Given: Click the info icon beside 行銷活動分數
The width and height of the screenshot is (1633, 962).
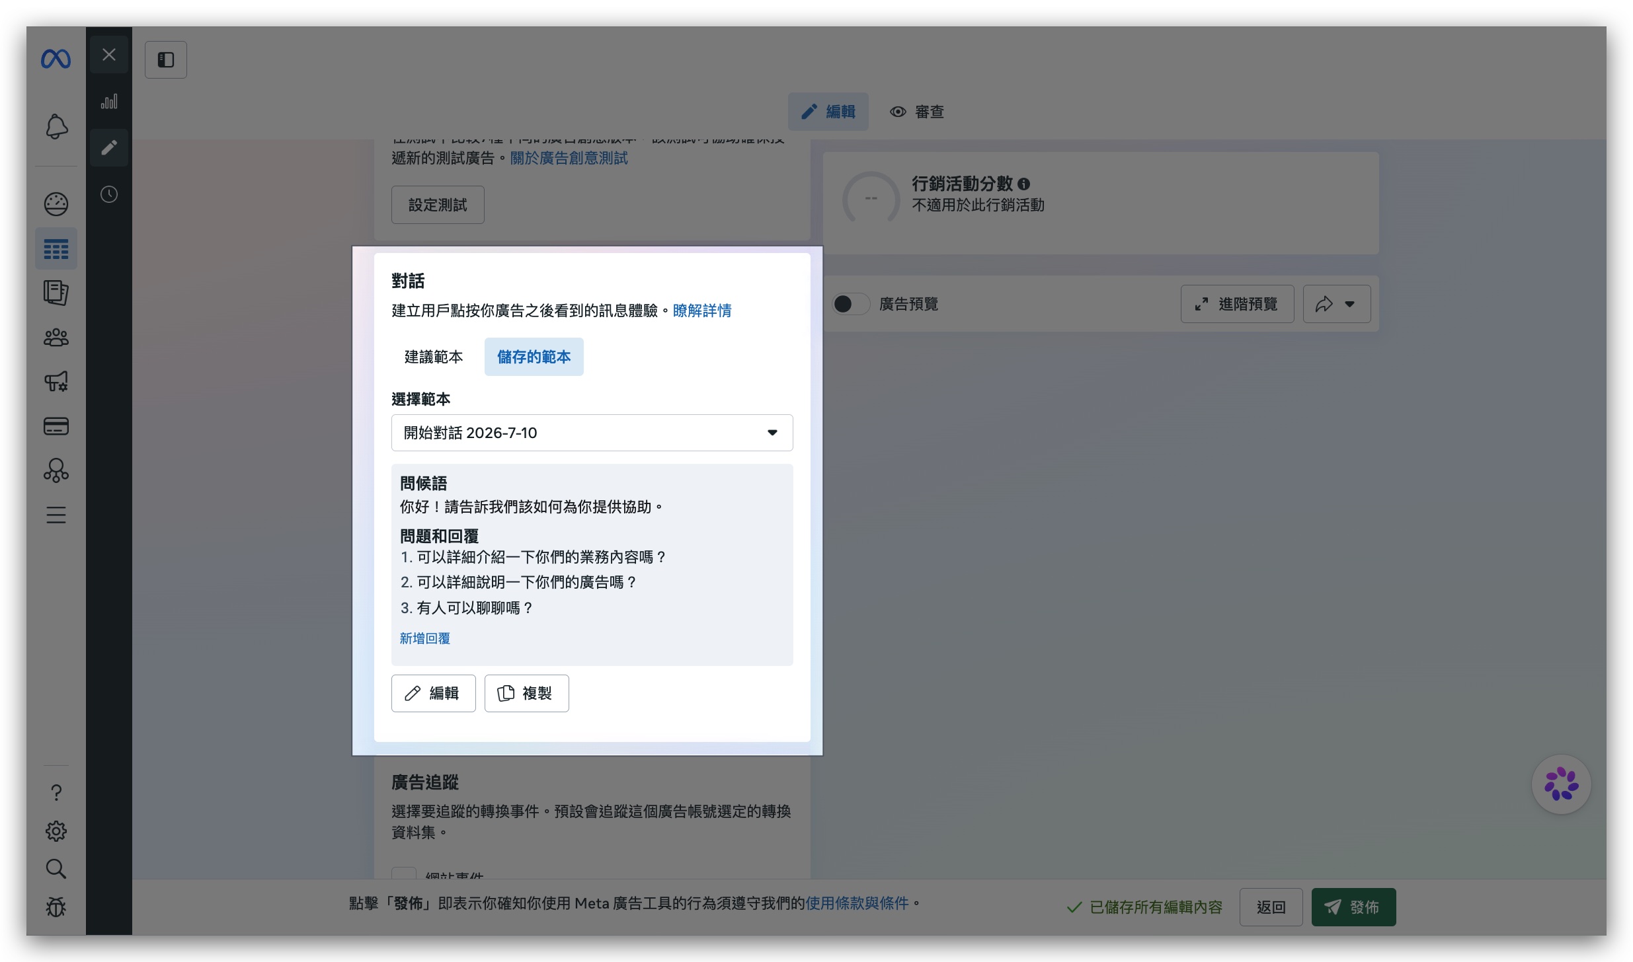Looking at the screenshot, I should pyautogui.click(x=1024, y=184).
